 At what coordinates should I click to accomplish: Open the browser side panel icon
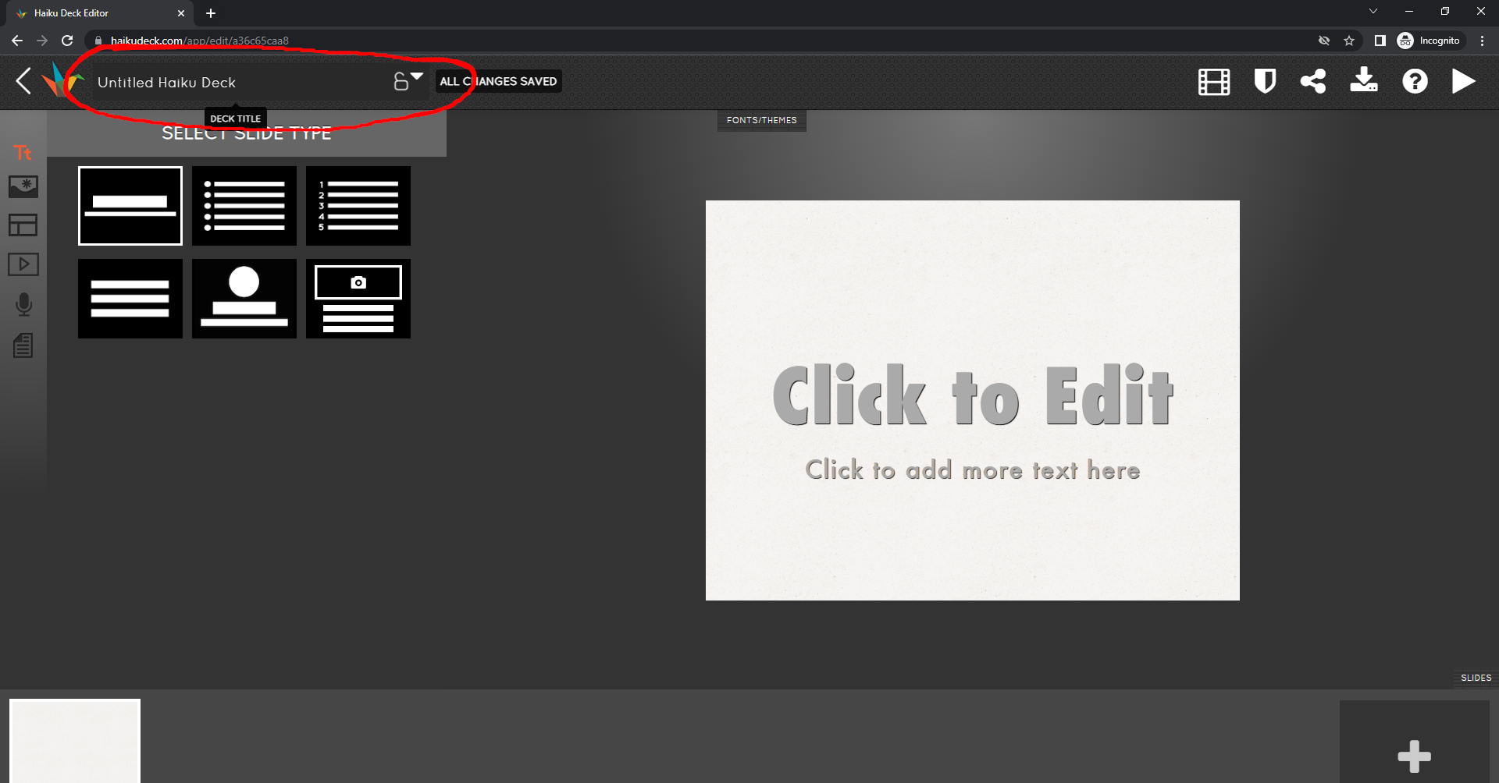pos(1380,41)
